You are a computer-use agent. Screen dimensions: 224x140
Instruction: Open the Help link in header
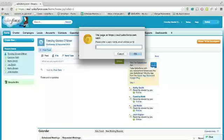[x=197, y=22]
